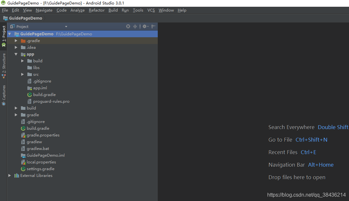The width and height of the screenshot is (349, 201).
Task: Expand the root-level build folder
Action: click(x=16, y=108)
